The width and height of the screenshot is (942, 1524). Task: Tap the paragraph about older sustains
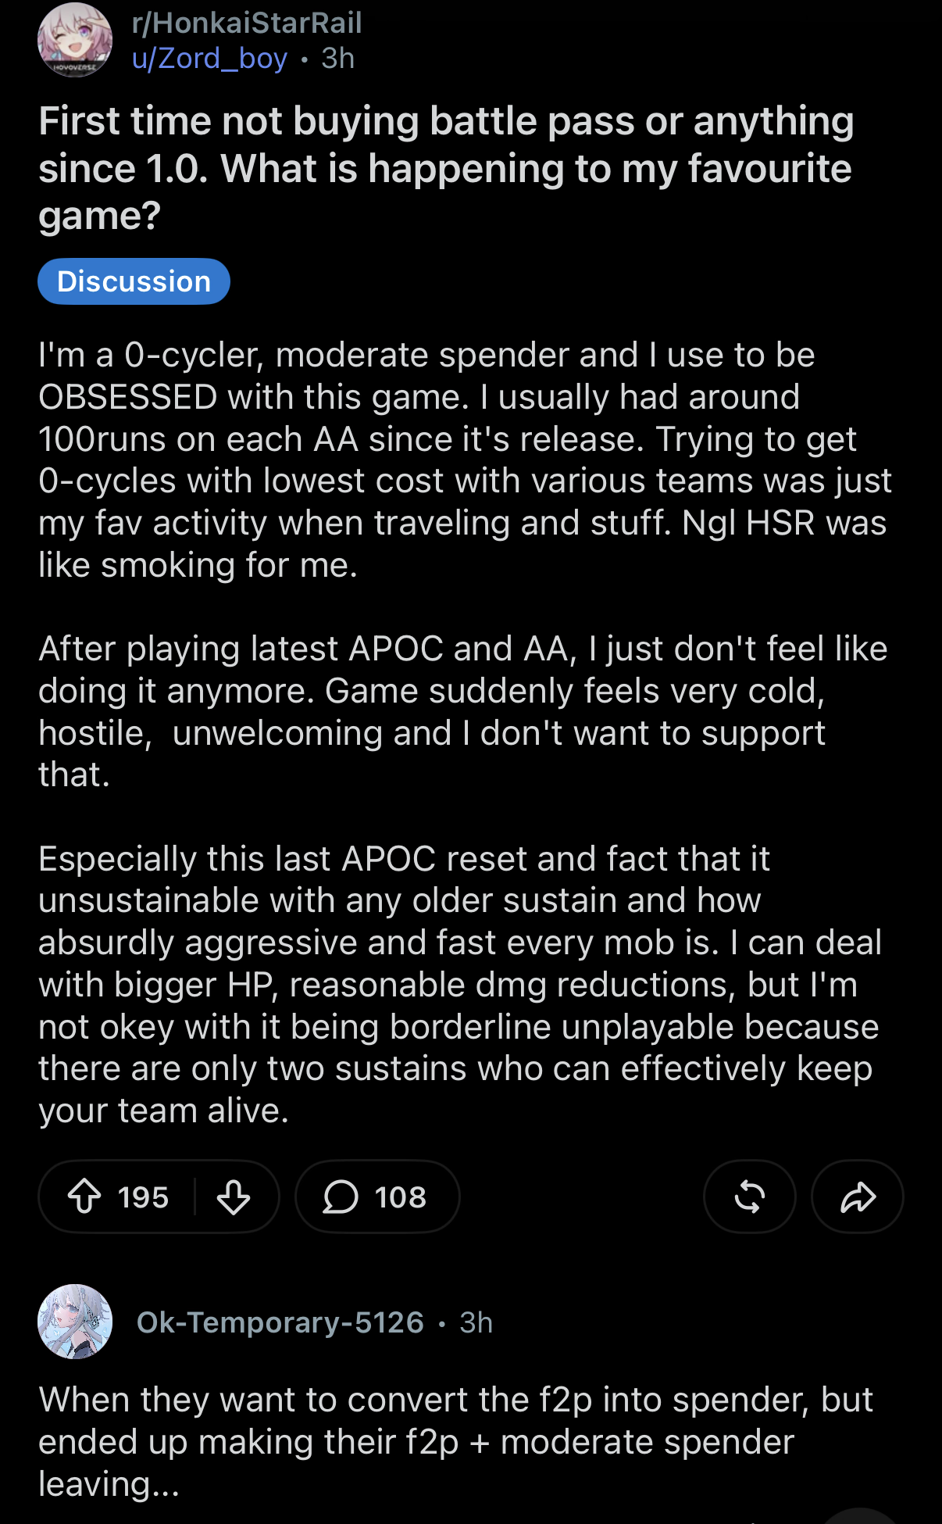click(x=460, y=985)
